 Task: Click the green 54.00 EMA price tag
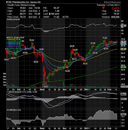click(123, 67)
